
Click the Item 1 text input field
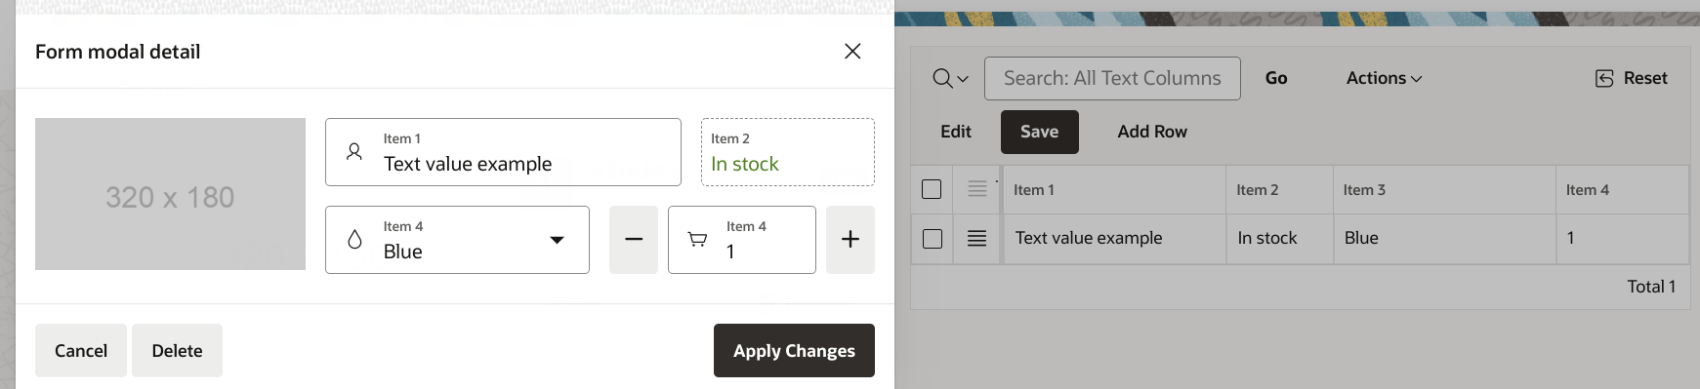coord(503,152)
